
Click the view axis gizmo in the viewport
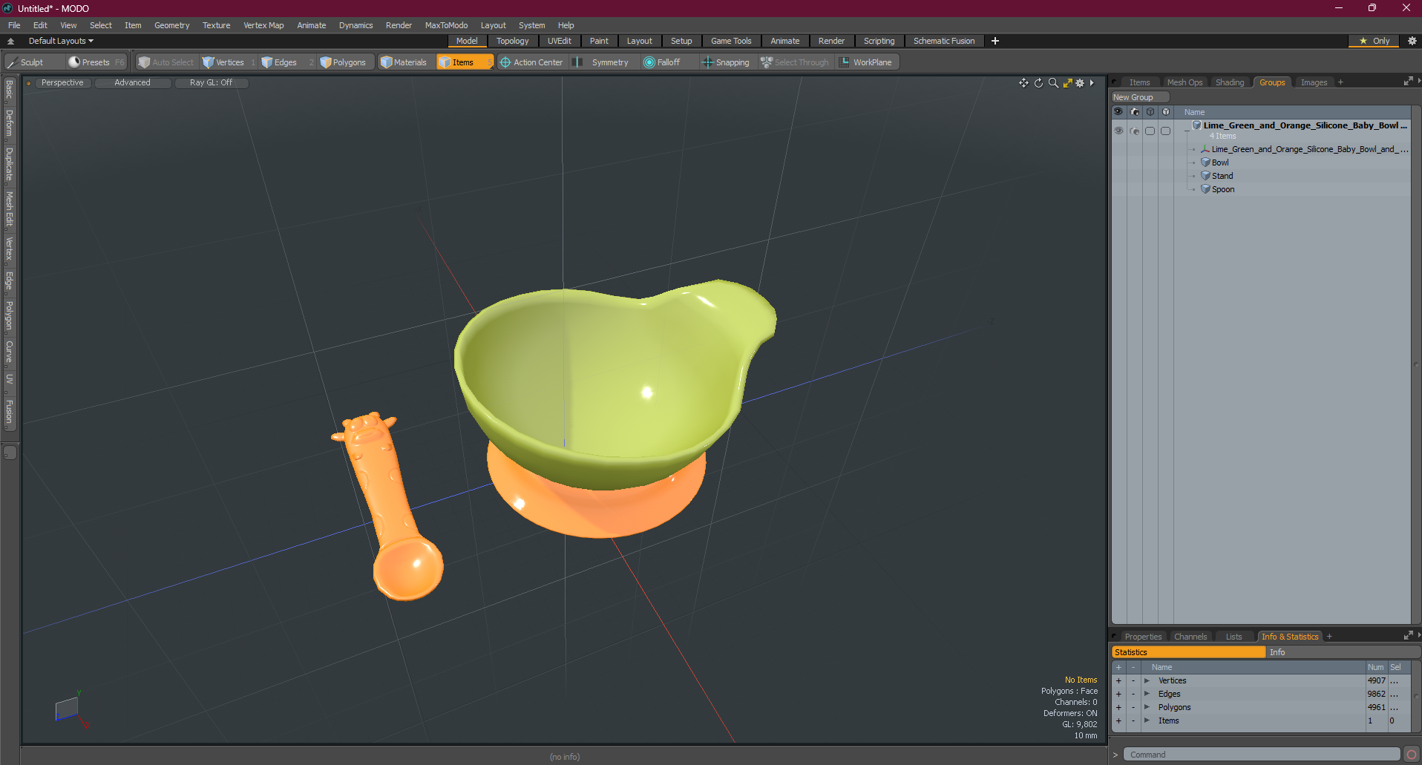71,709
